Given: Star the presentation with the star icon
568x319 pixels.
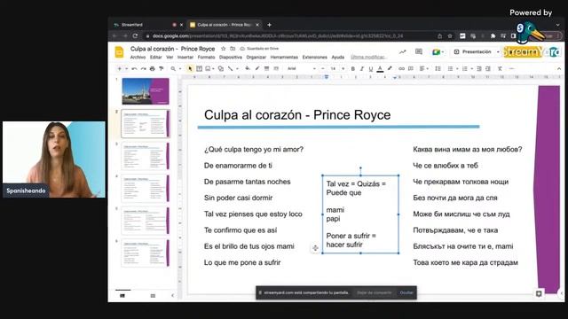Looking at the screenshot, I should 223,49.
